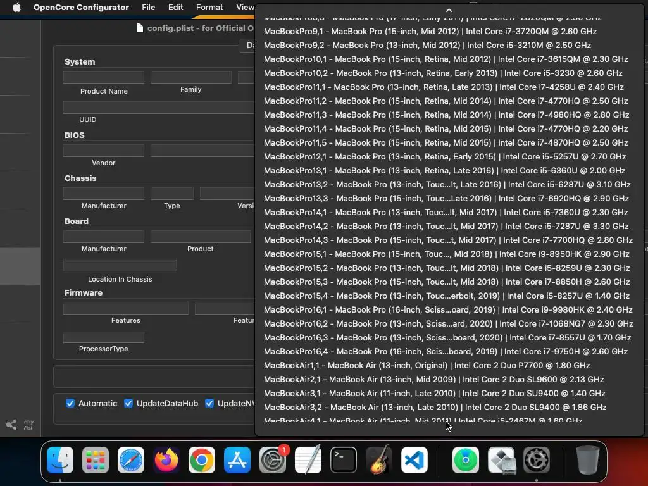Click the share icon at bottom left
Viewport: 648px width, 486px height.
tap(11, 425)
